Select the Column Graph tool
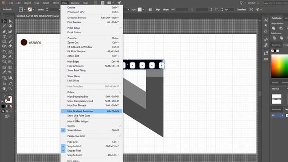288x162 pixels. [10, 78]
